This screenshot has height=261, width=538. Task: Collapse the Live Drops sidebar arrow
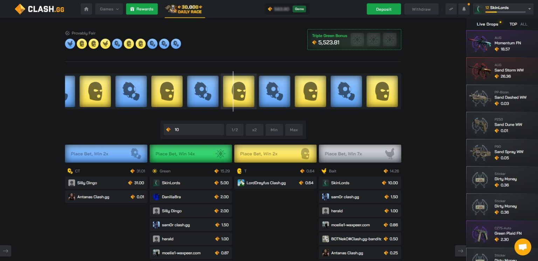click(x=461, y=251)
